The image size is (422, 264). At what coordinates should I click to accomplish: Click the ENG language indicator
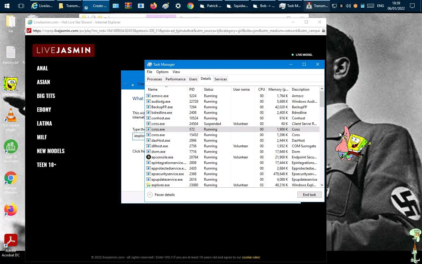tap(380, 6)
